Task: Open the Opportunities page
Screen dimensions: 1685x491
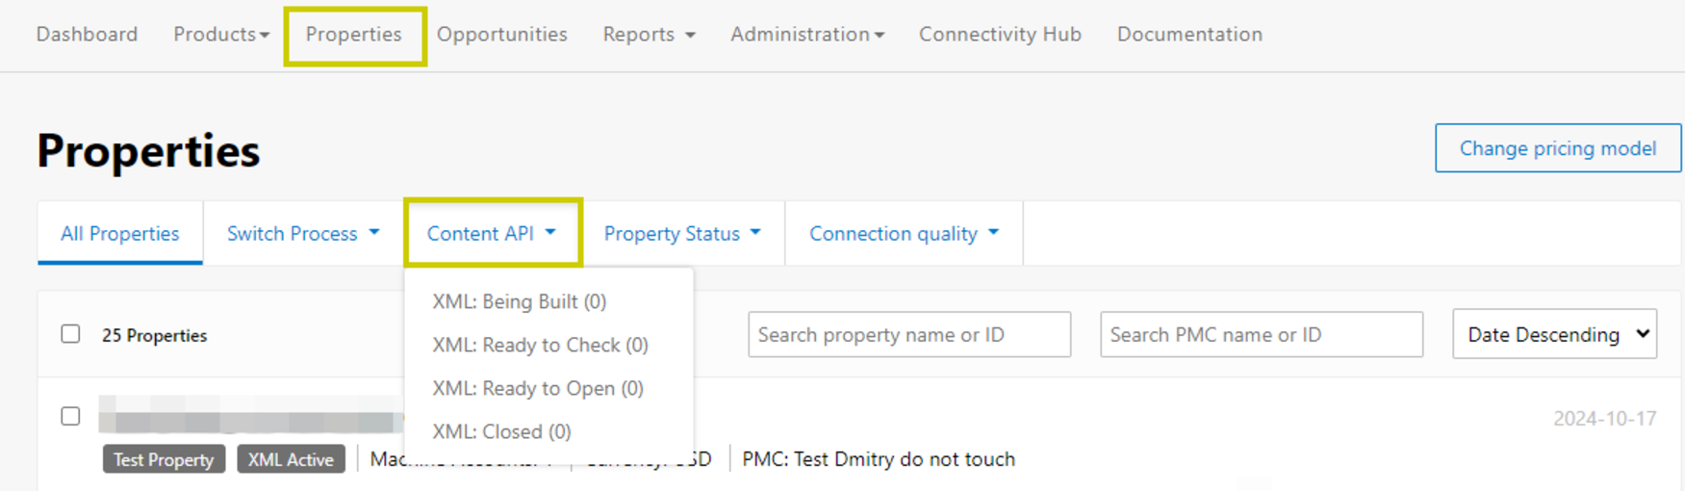Action: click(501, 35)
